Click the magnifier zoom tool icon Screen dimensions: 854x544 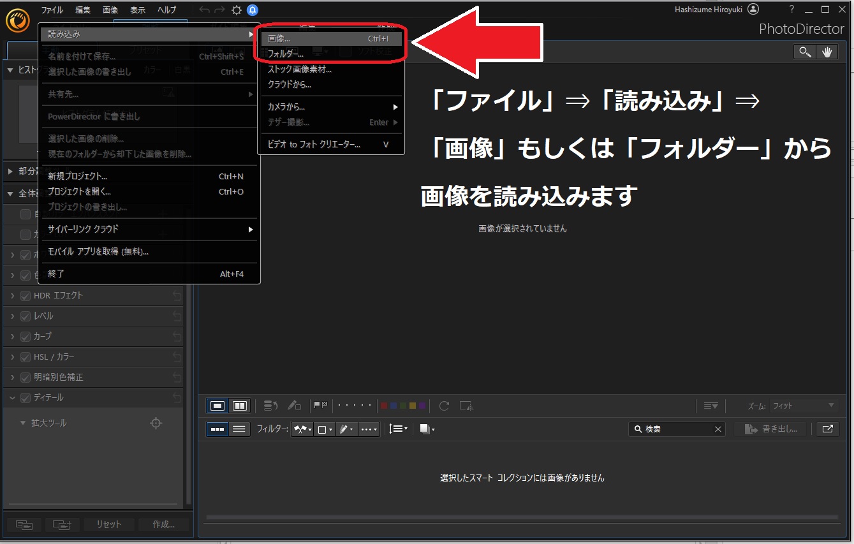click(x=805, y=52)
